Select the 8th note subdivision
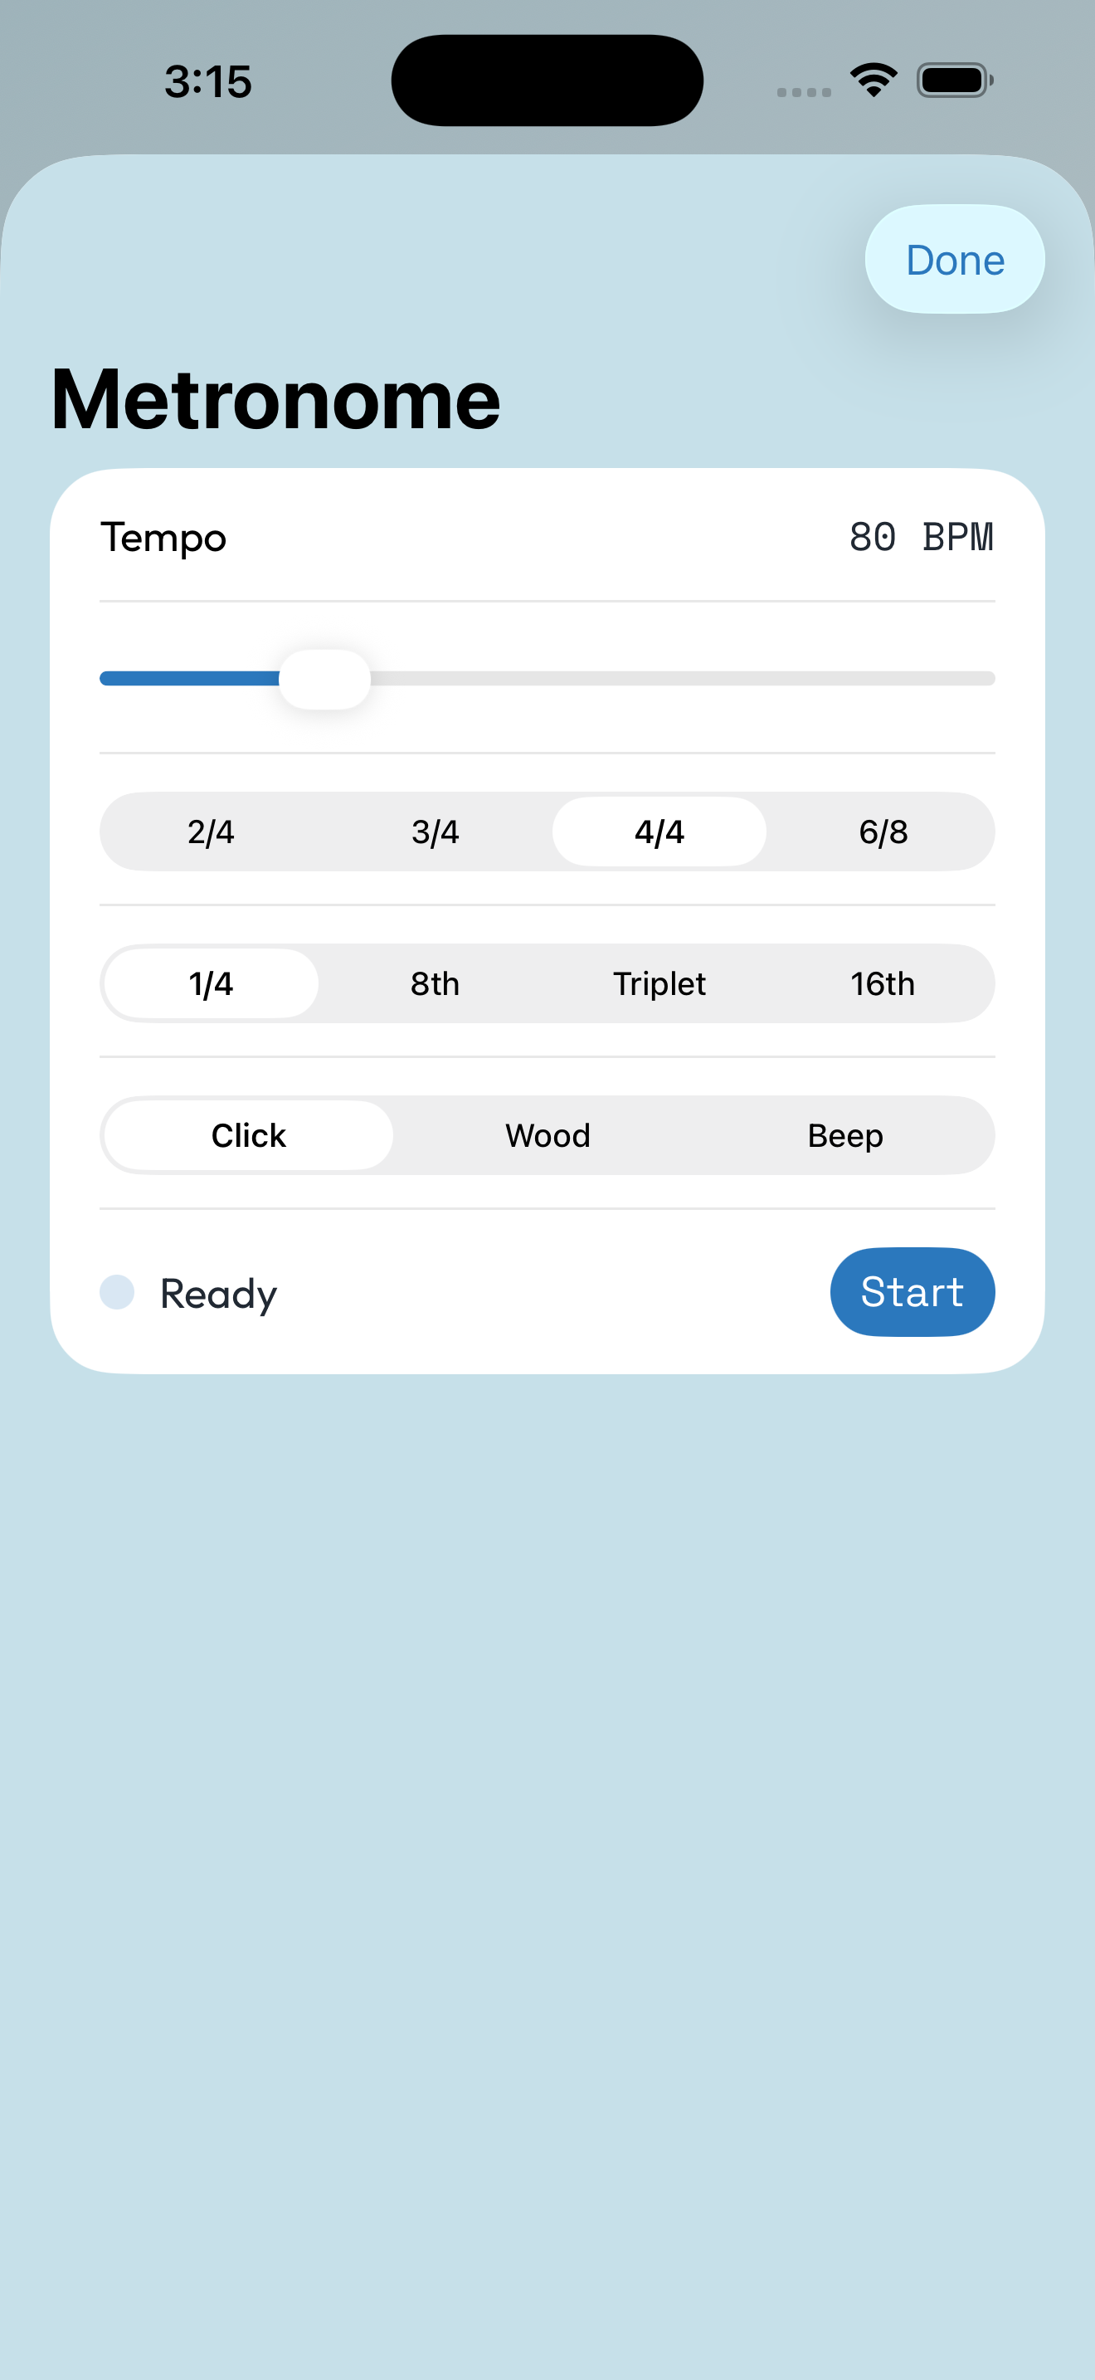The height and width of the screenshot is (2380, 1095). 434,983
